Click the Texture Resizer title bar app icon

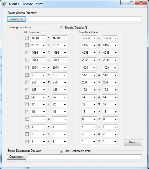(x=4, y=4)
